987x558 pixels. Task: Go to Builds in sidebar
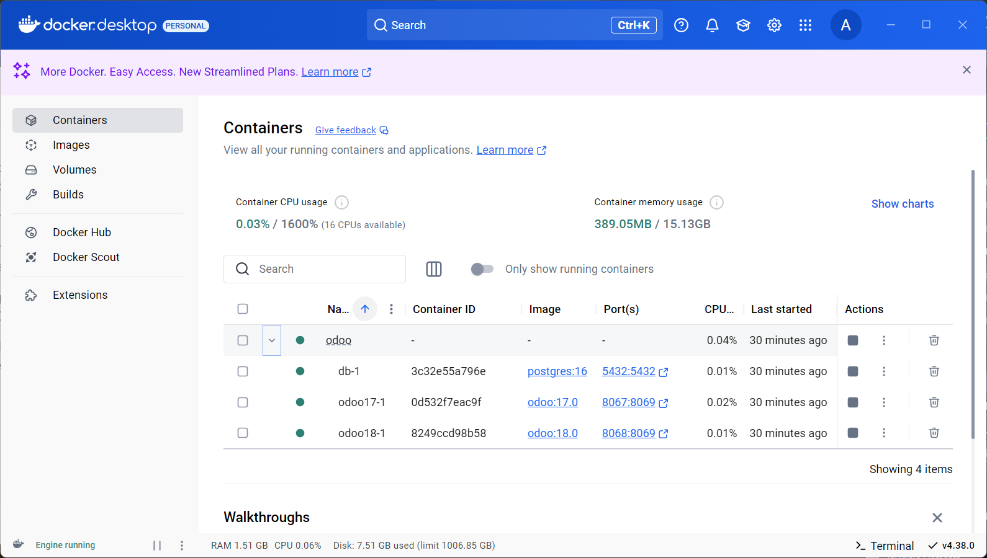tap(97, 195)
